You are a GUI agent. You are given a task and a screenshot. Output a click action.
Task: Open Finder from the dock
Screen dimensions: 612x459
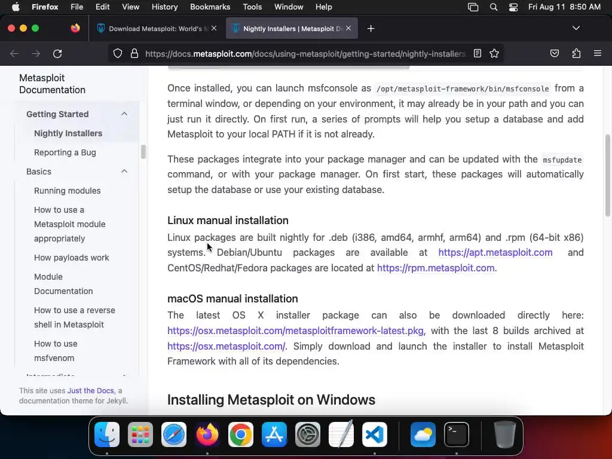pos(107,434)
